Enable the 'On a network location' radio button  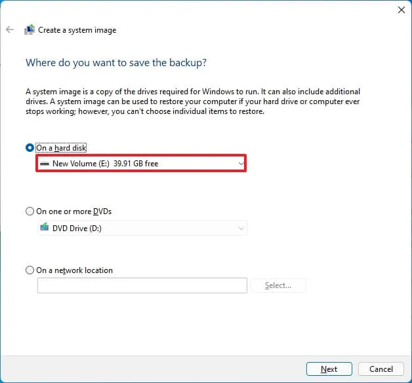[x=30, y=270]
